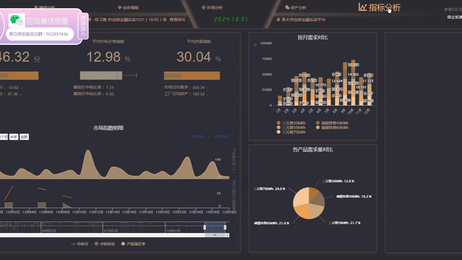
Task: Click the 各产品需求量对比 chart title
Action: point(312,150)
